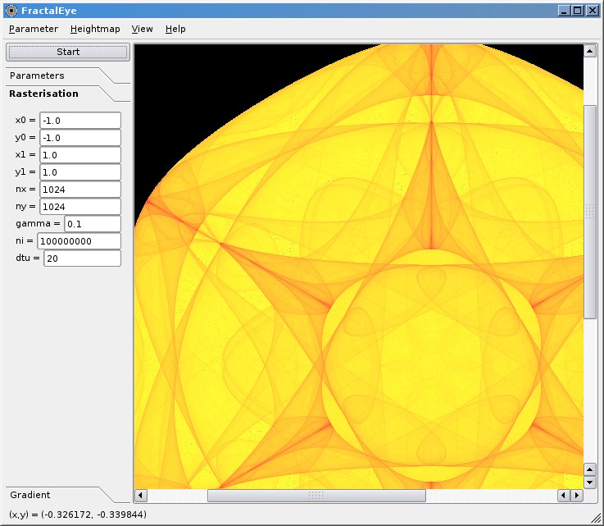Click the vertical scrollbar thumb
Image resolution: width=604 pixels, height=526 pixels.
coord(590,212)
